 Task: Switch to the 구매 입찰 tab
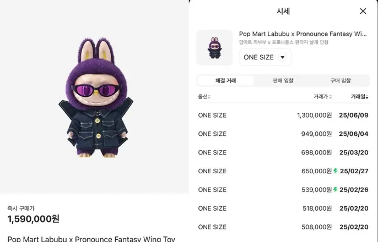coord(341,81)
